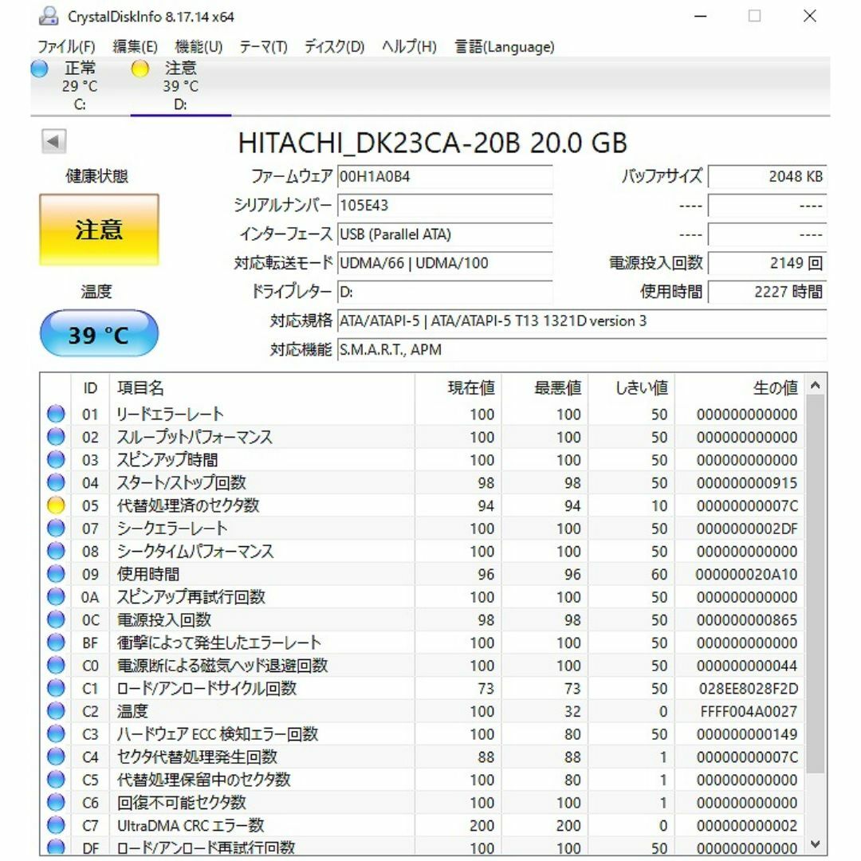Select the 代替処理済のセクタ数 row name
861x861 pixels.
(x=188, y=505)
